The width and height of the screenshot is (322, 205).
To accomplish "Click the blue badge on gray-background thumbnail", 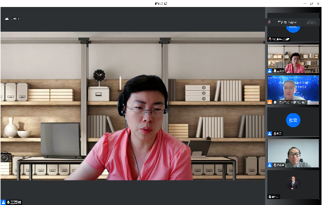I will coord(269,165).
